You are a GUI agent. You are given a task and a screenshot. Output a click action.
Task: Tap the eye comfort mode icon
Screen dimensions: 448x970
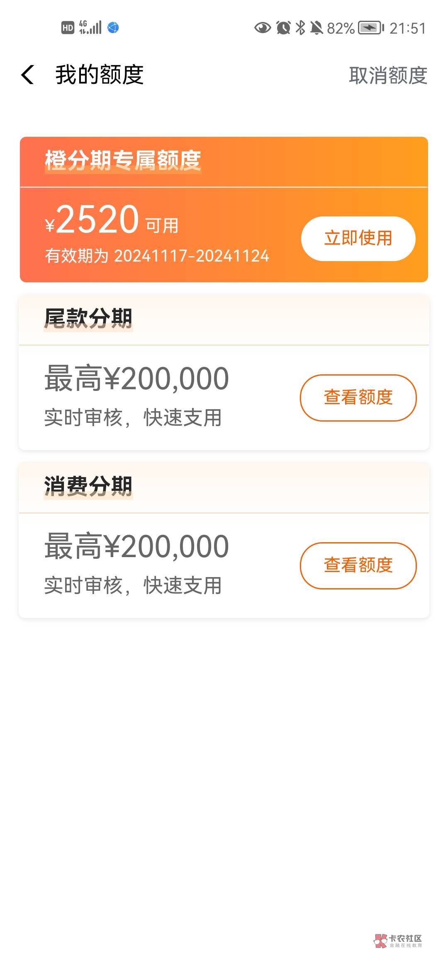coord(262,28)
